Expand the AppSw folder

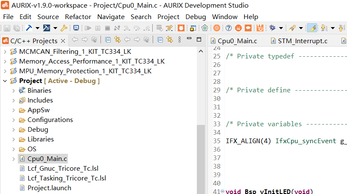pos(14,110)
